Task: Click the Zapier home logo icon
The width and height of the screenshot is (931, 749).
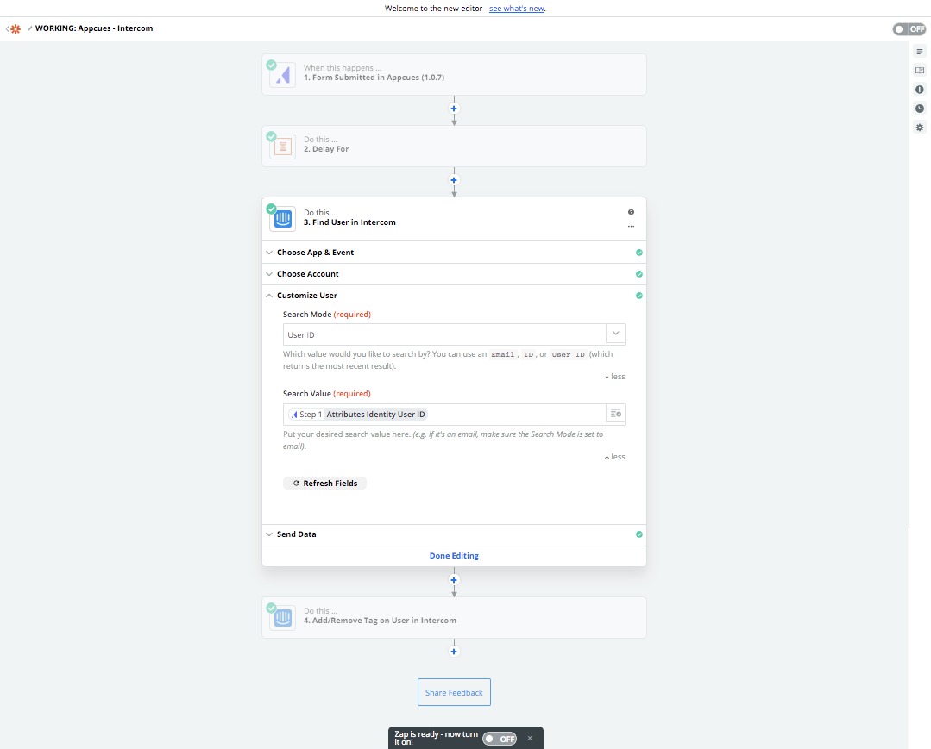Action: (x=16, y=29)
